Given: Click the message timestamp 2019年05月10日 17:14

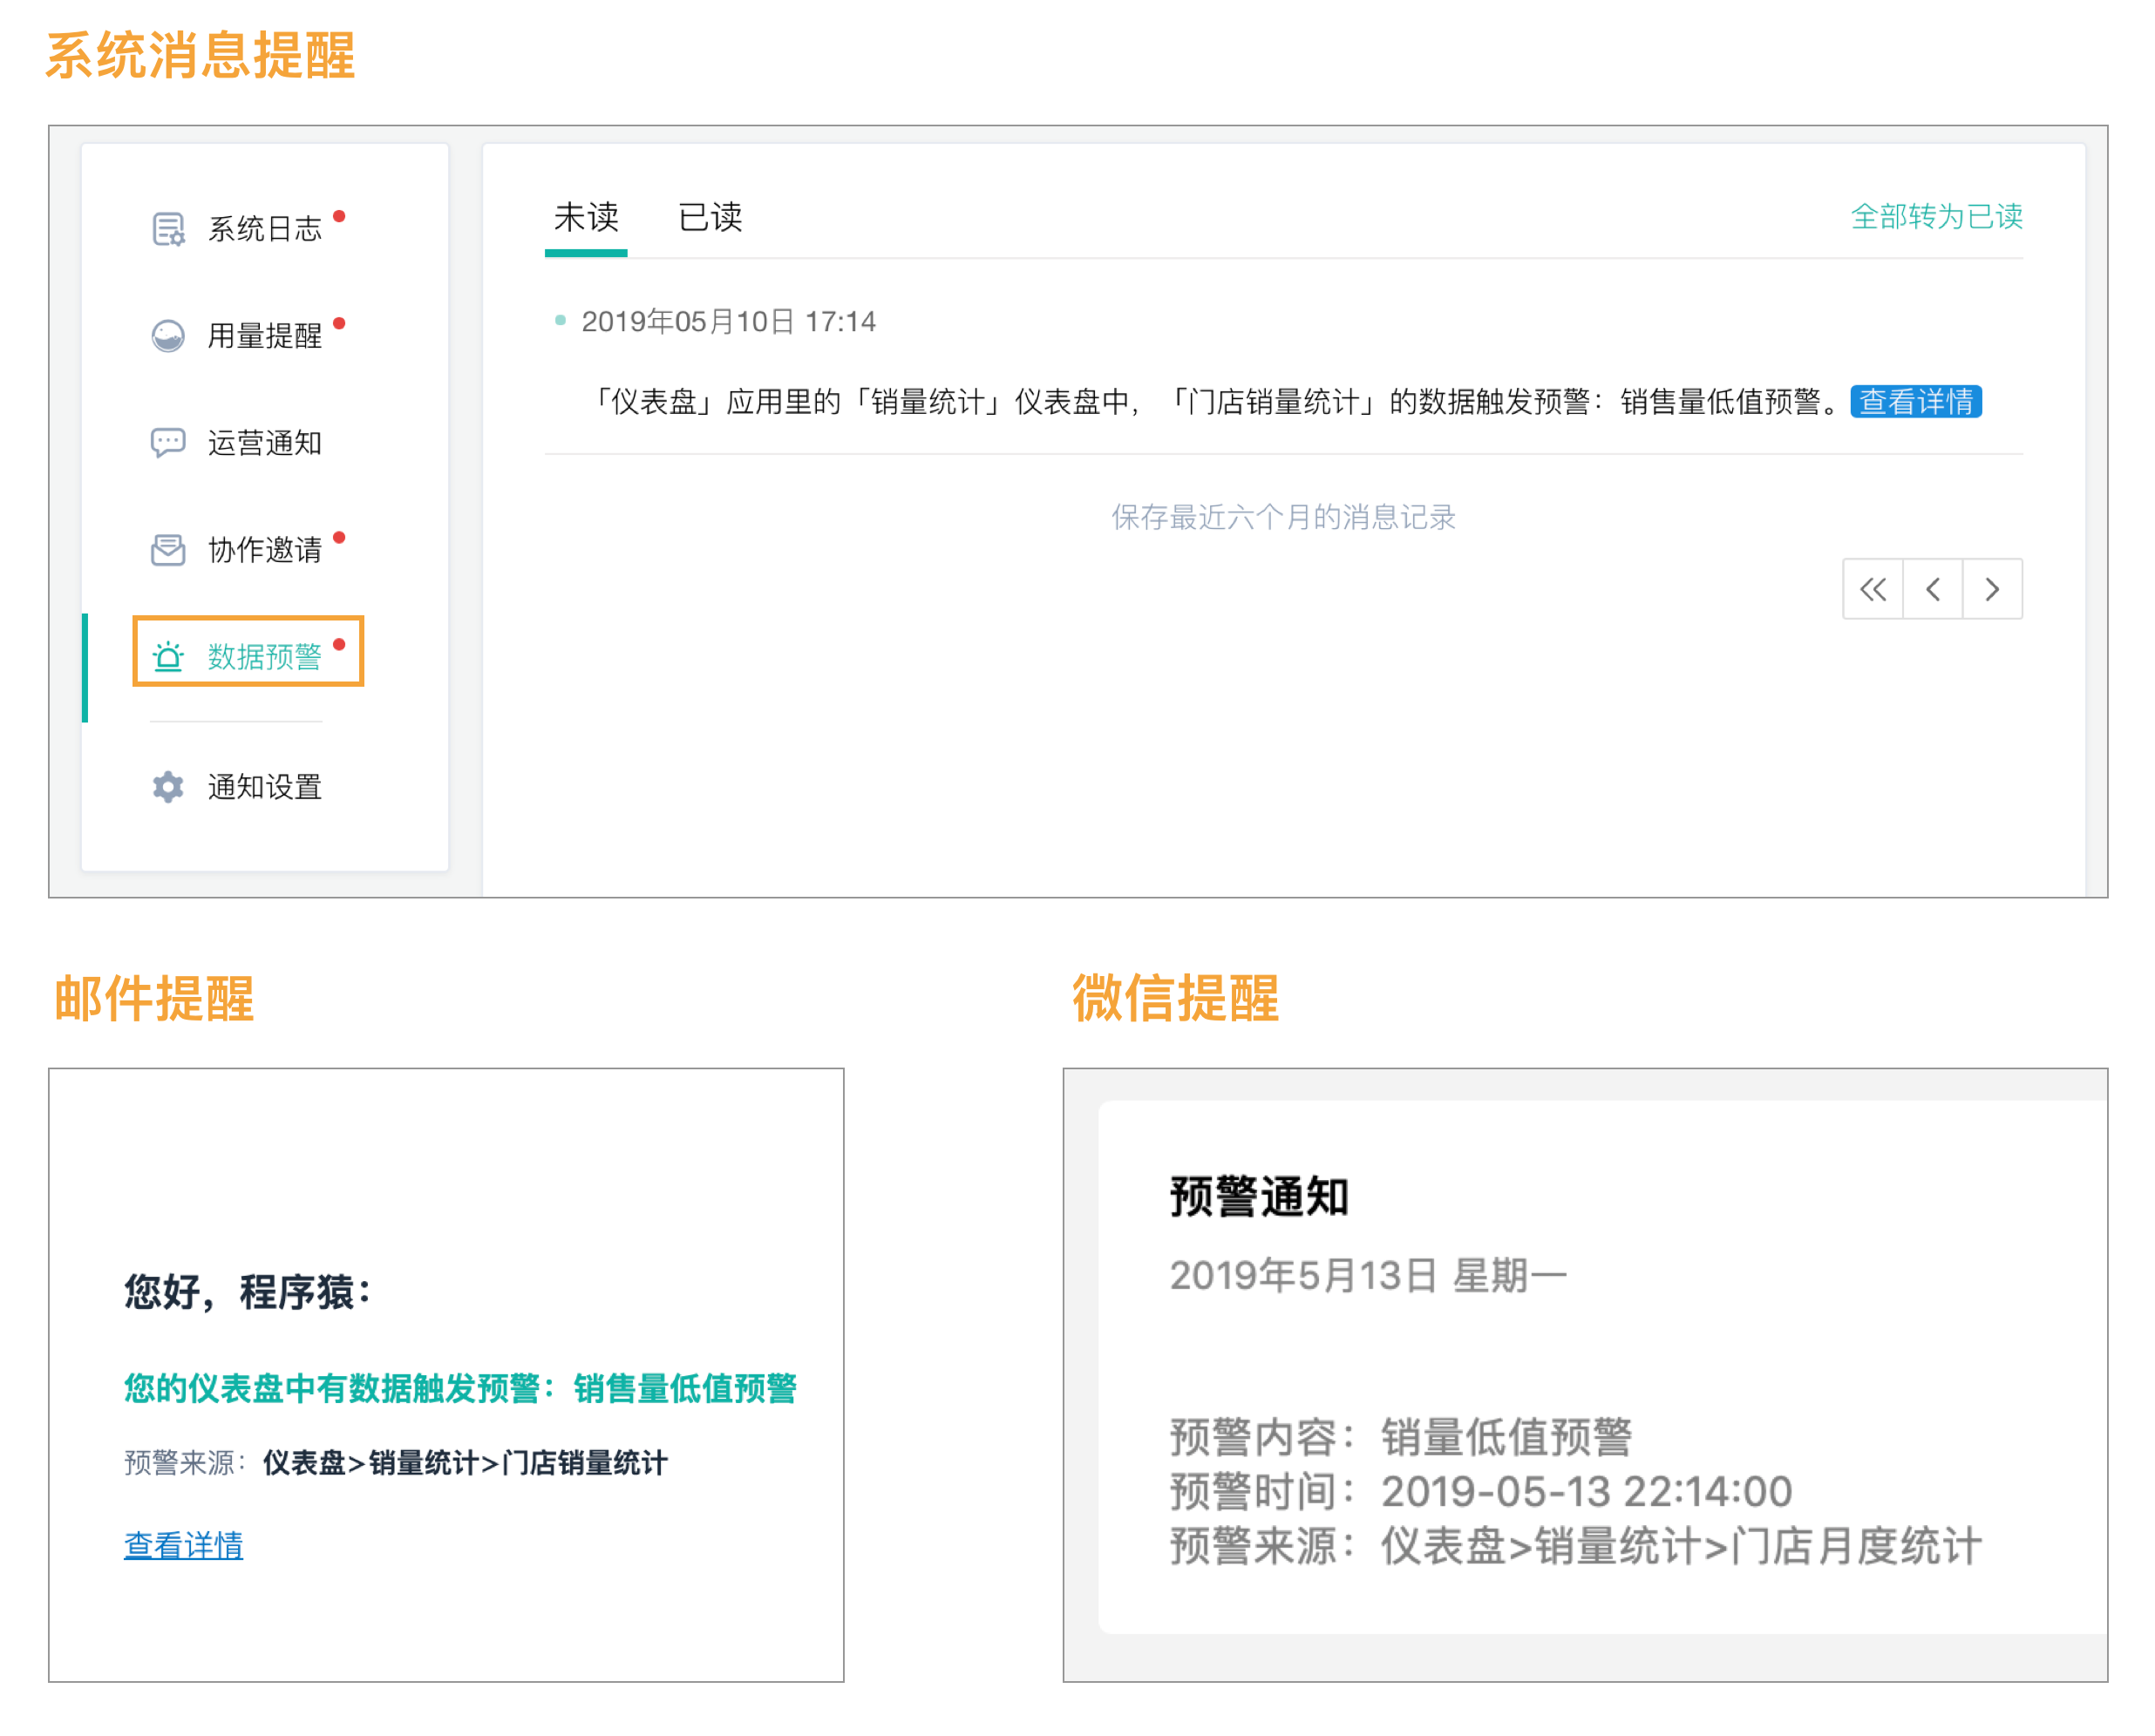Looking at the screenshot, I should click(728, 322).
